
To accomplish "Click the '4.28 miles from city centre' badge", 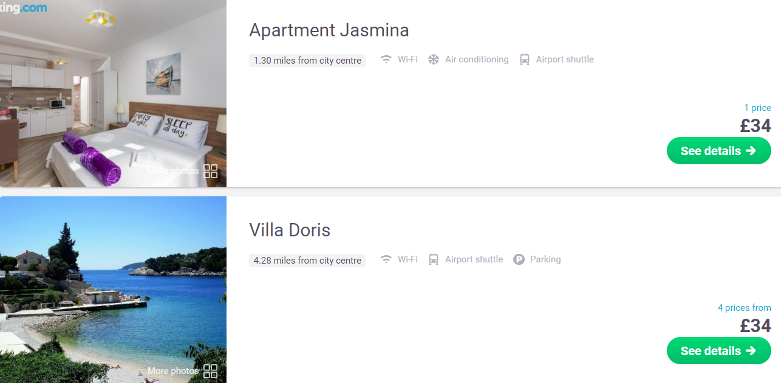I will pyautogui.click(x=307, y=261).
